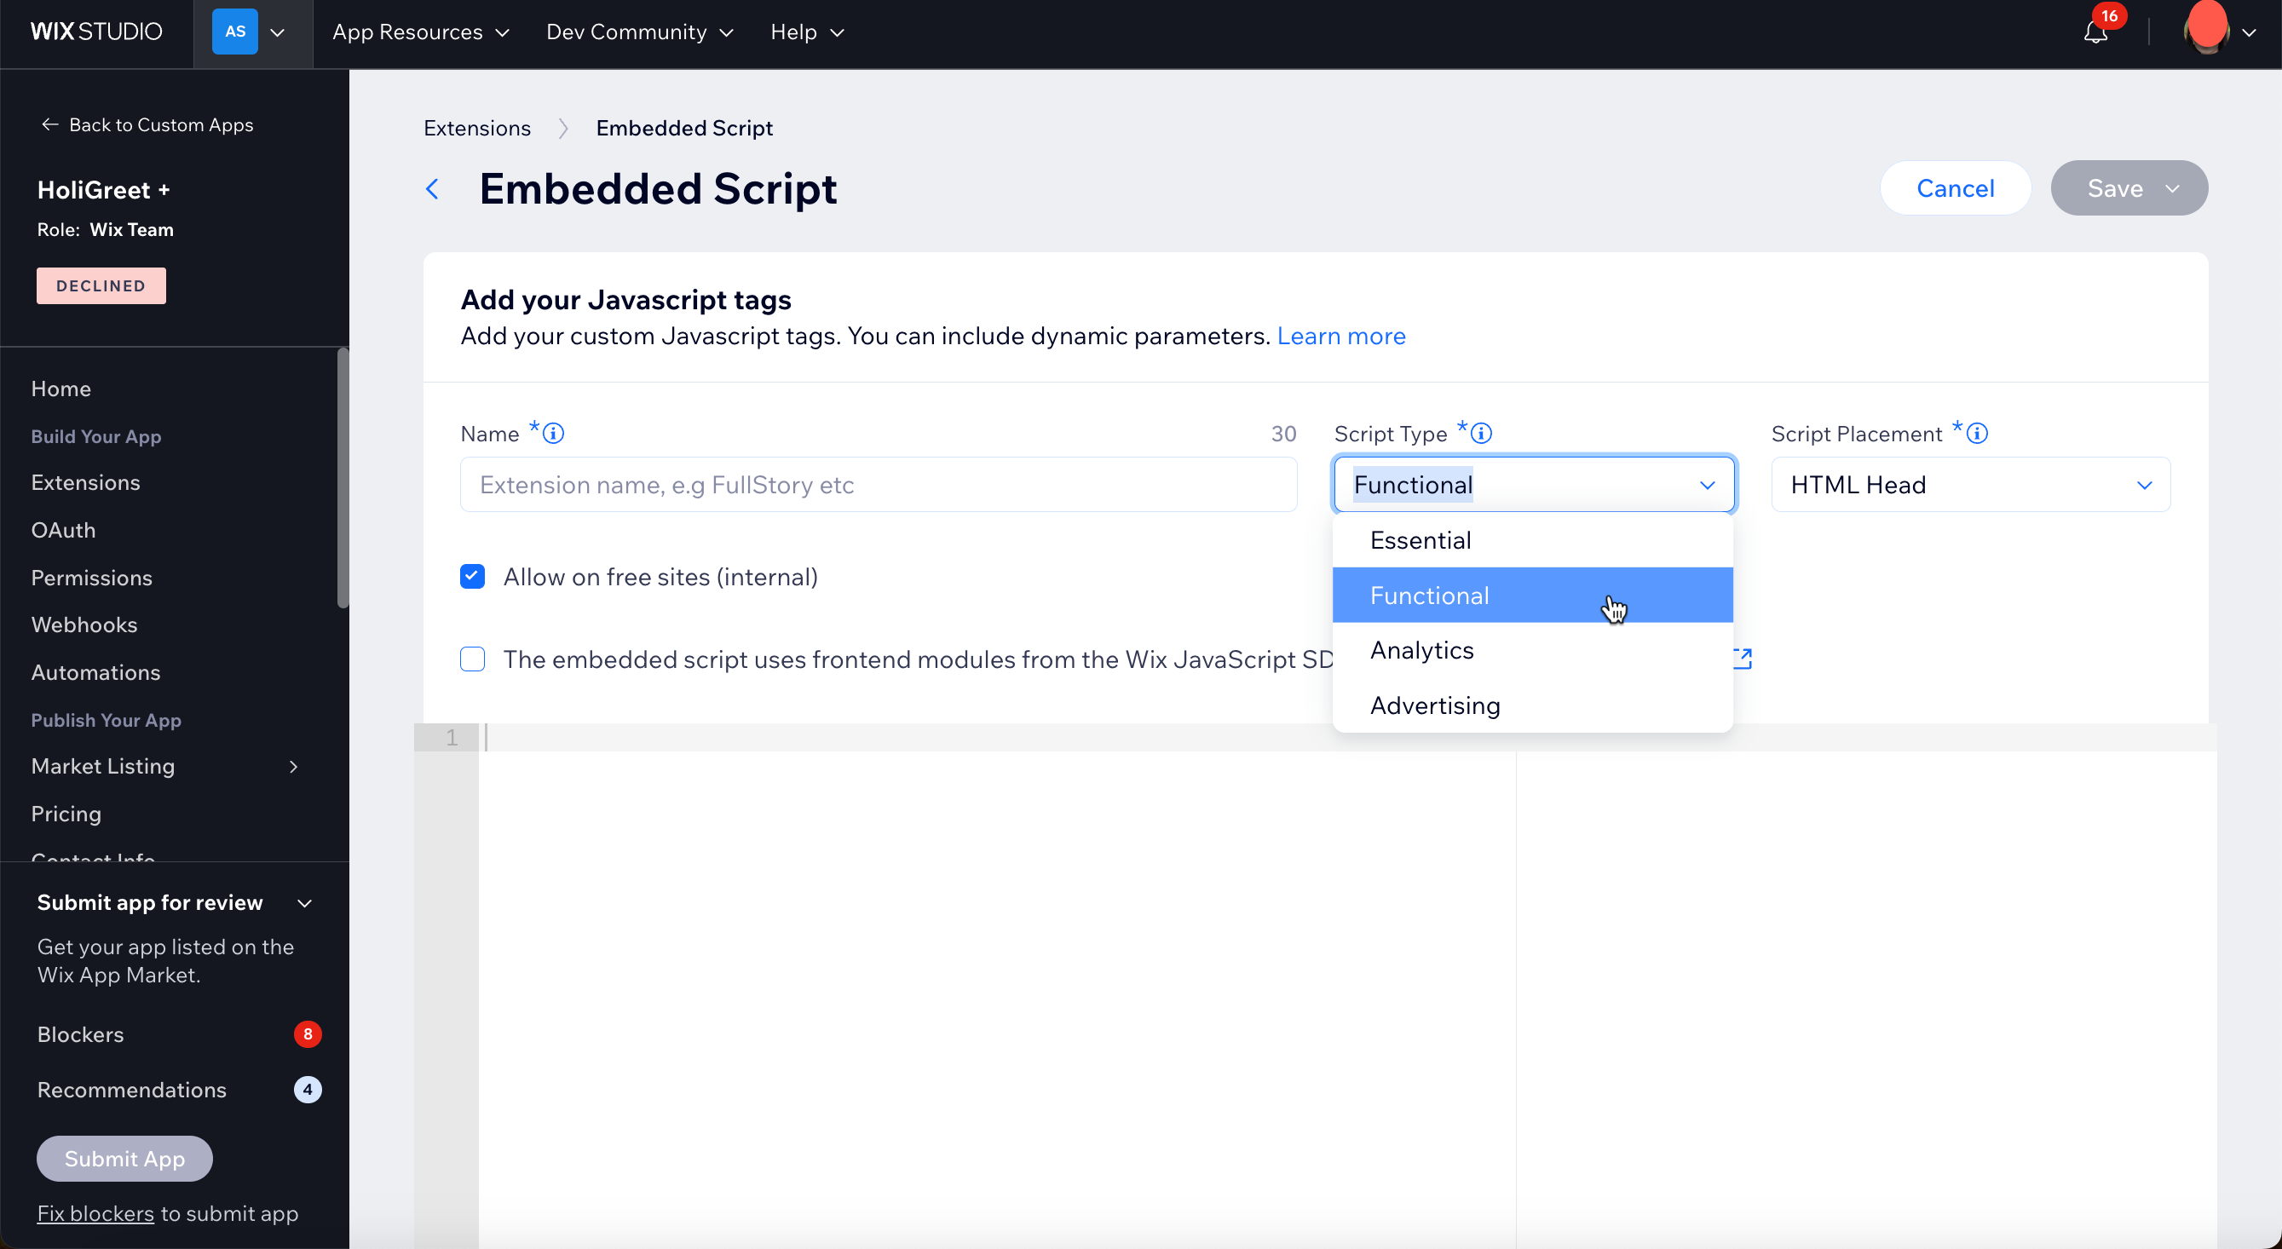
Task: Click the Script Type info icon
Action: (x=1481, y=433)
